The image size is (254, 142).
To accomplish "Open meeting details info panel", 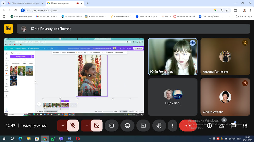I will point(209,126).
